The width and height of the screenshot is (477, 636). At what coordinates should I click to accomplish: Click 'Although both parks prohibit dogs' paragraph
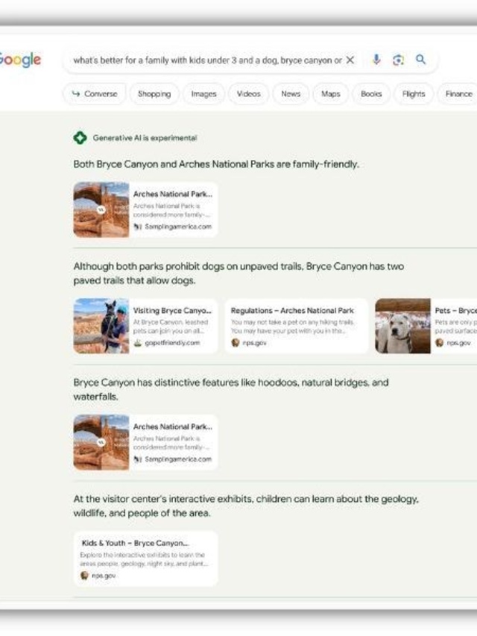coord(238,274)
